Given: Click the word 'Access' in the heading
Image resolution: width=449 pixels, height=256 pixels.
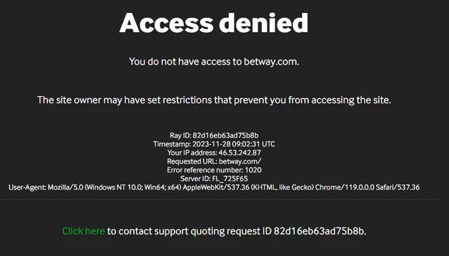Looking at the screenshot, I should tap(166, 23).
